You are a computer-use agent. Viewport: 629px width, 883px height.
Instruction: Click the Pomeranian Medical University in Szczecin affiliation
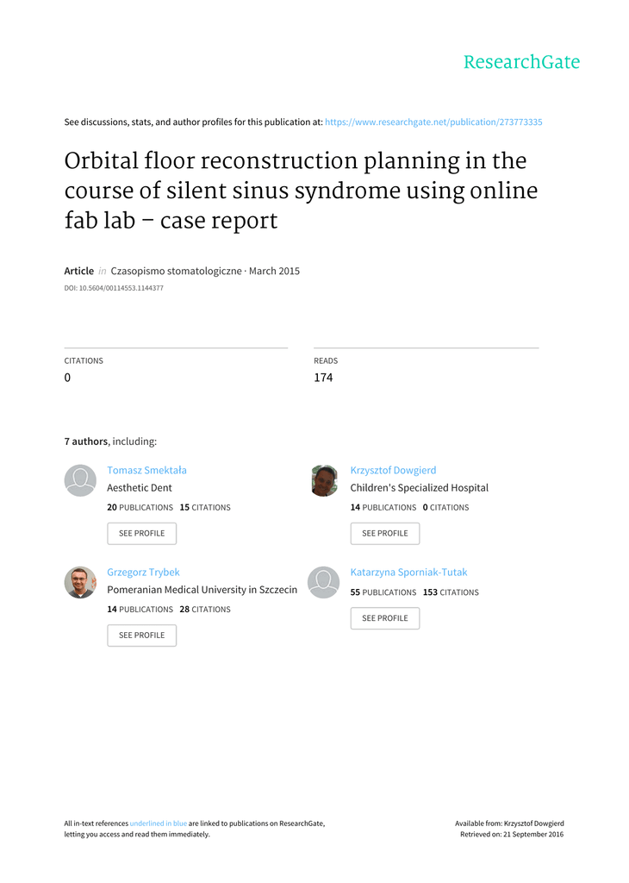202,590
